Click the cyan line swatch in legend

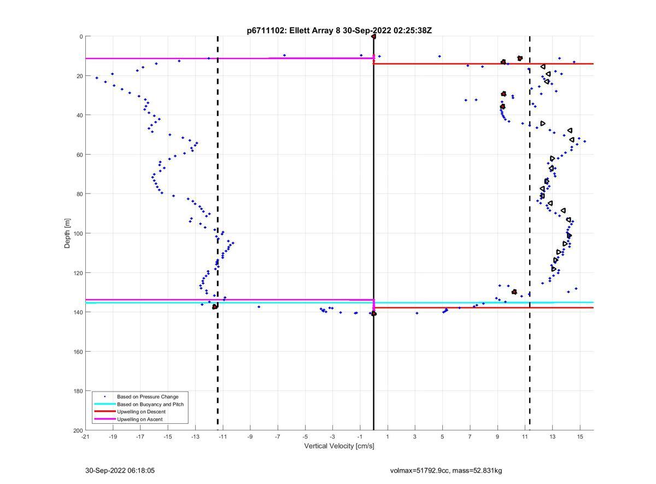tap(104, 404)
